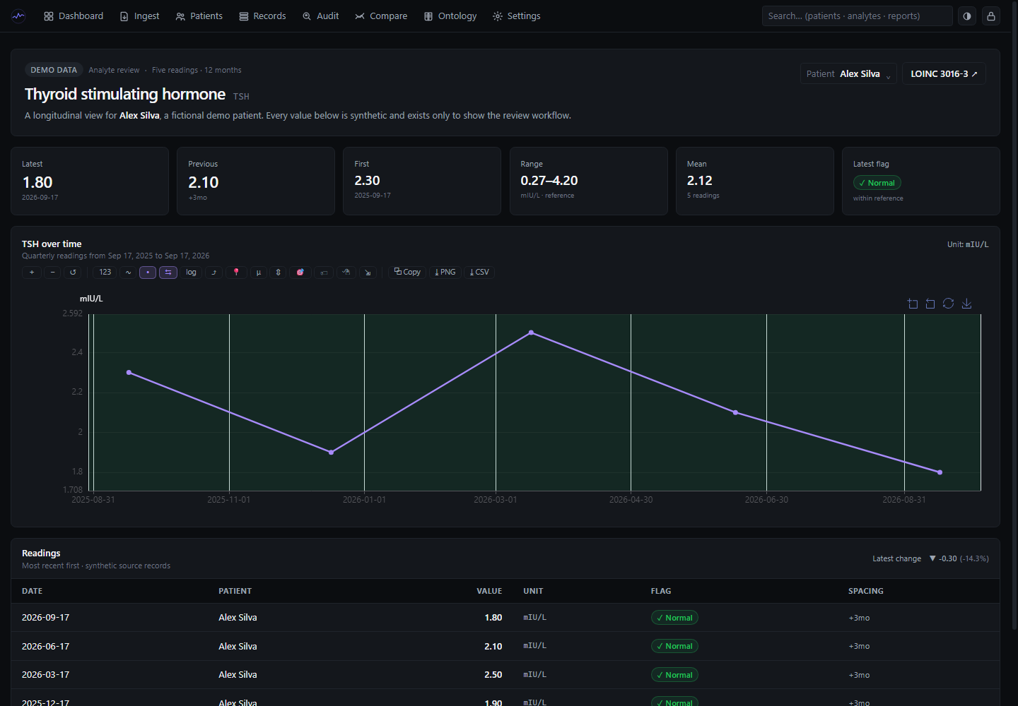This screenshot has height=706, width=1018.
Task: Click the tag label chart tool
Action: point(324,273)
